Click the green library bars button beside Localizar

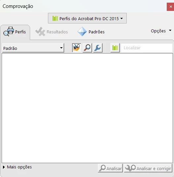(115, 48)
